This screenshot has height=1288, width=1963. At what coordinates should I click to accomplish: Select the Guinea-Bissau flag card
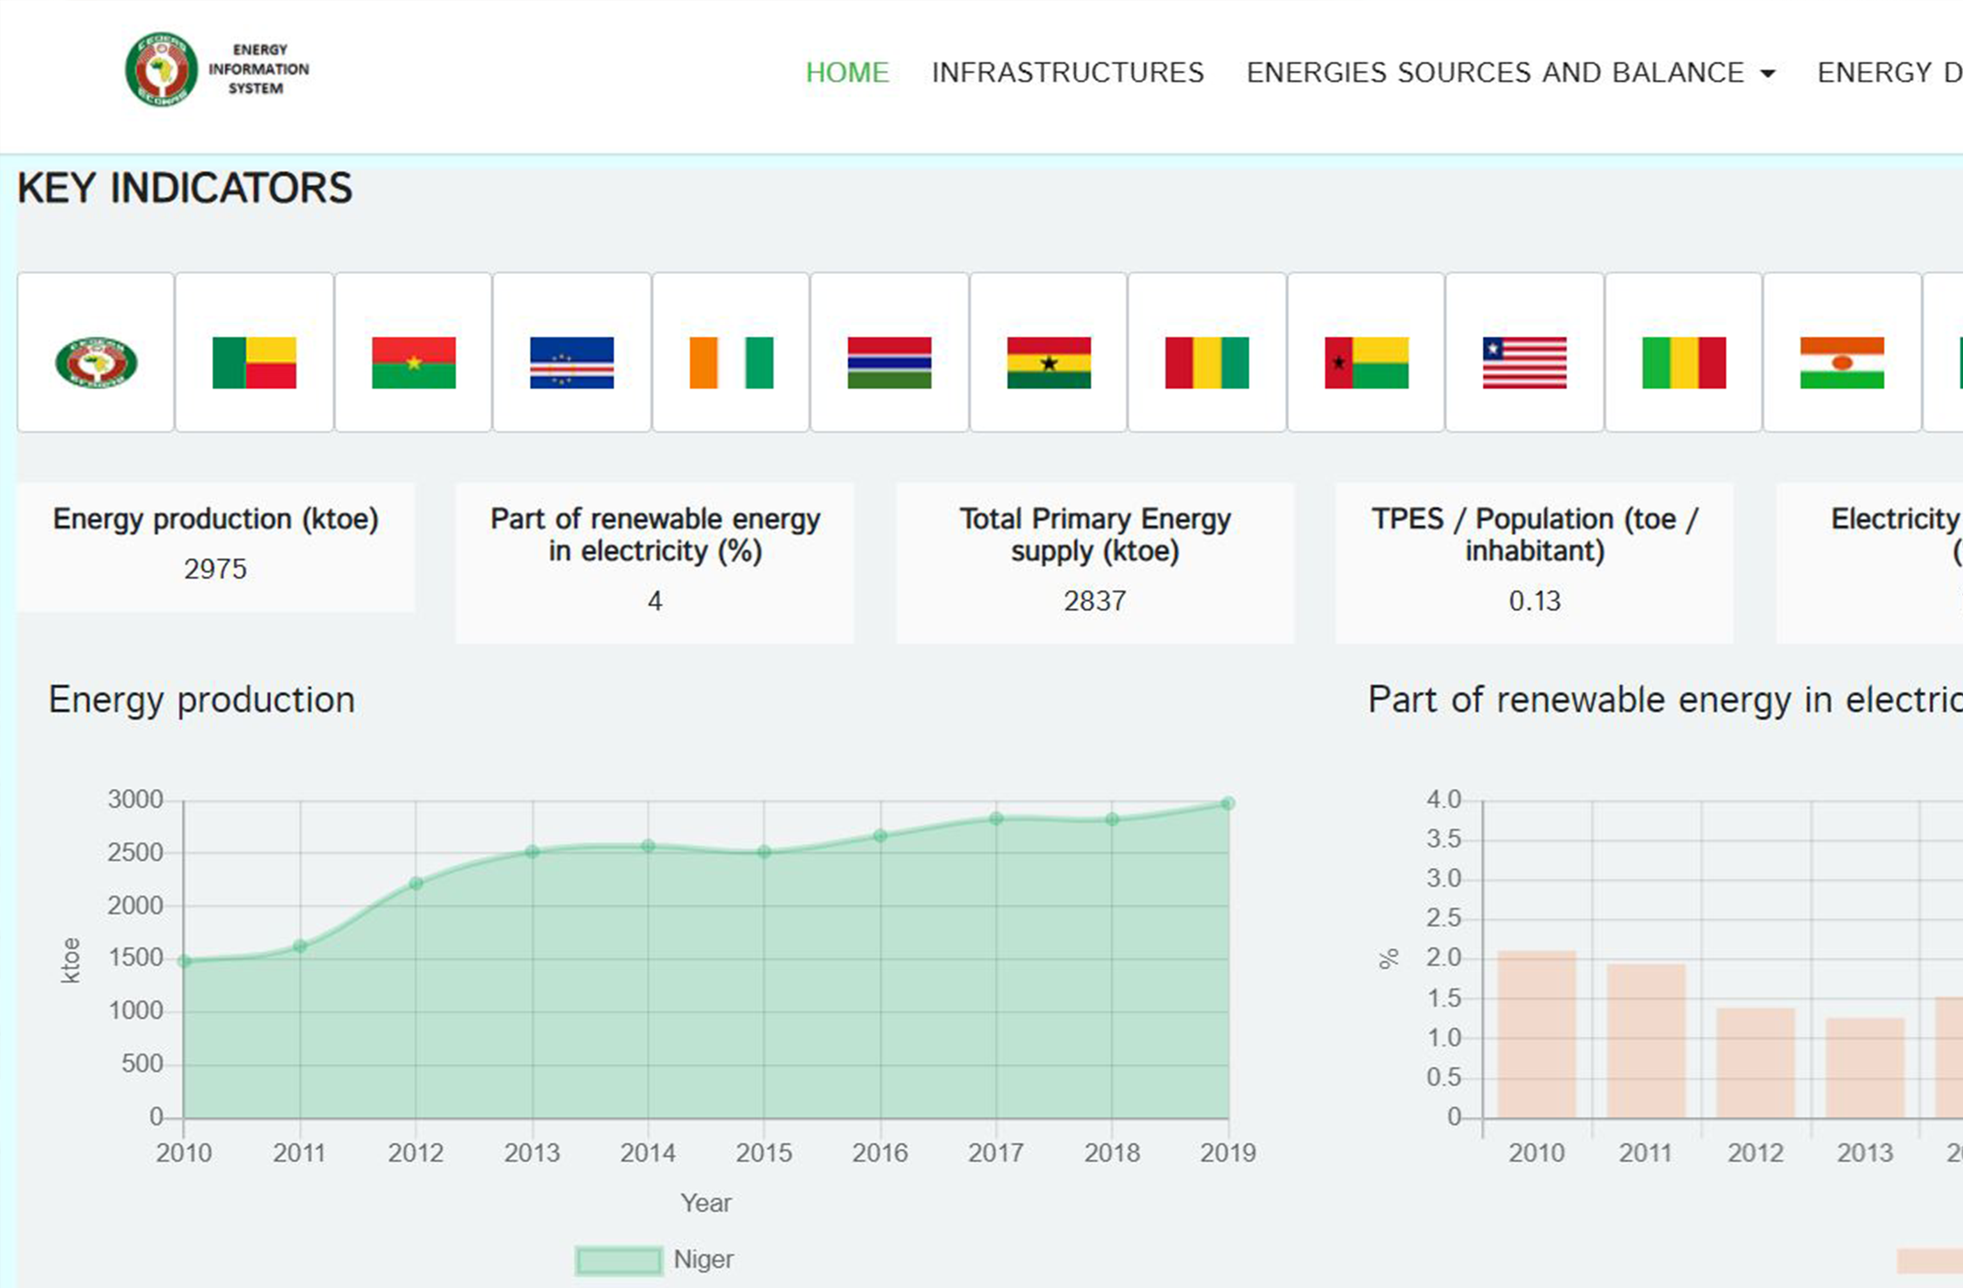coord(1366,352)
